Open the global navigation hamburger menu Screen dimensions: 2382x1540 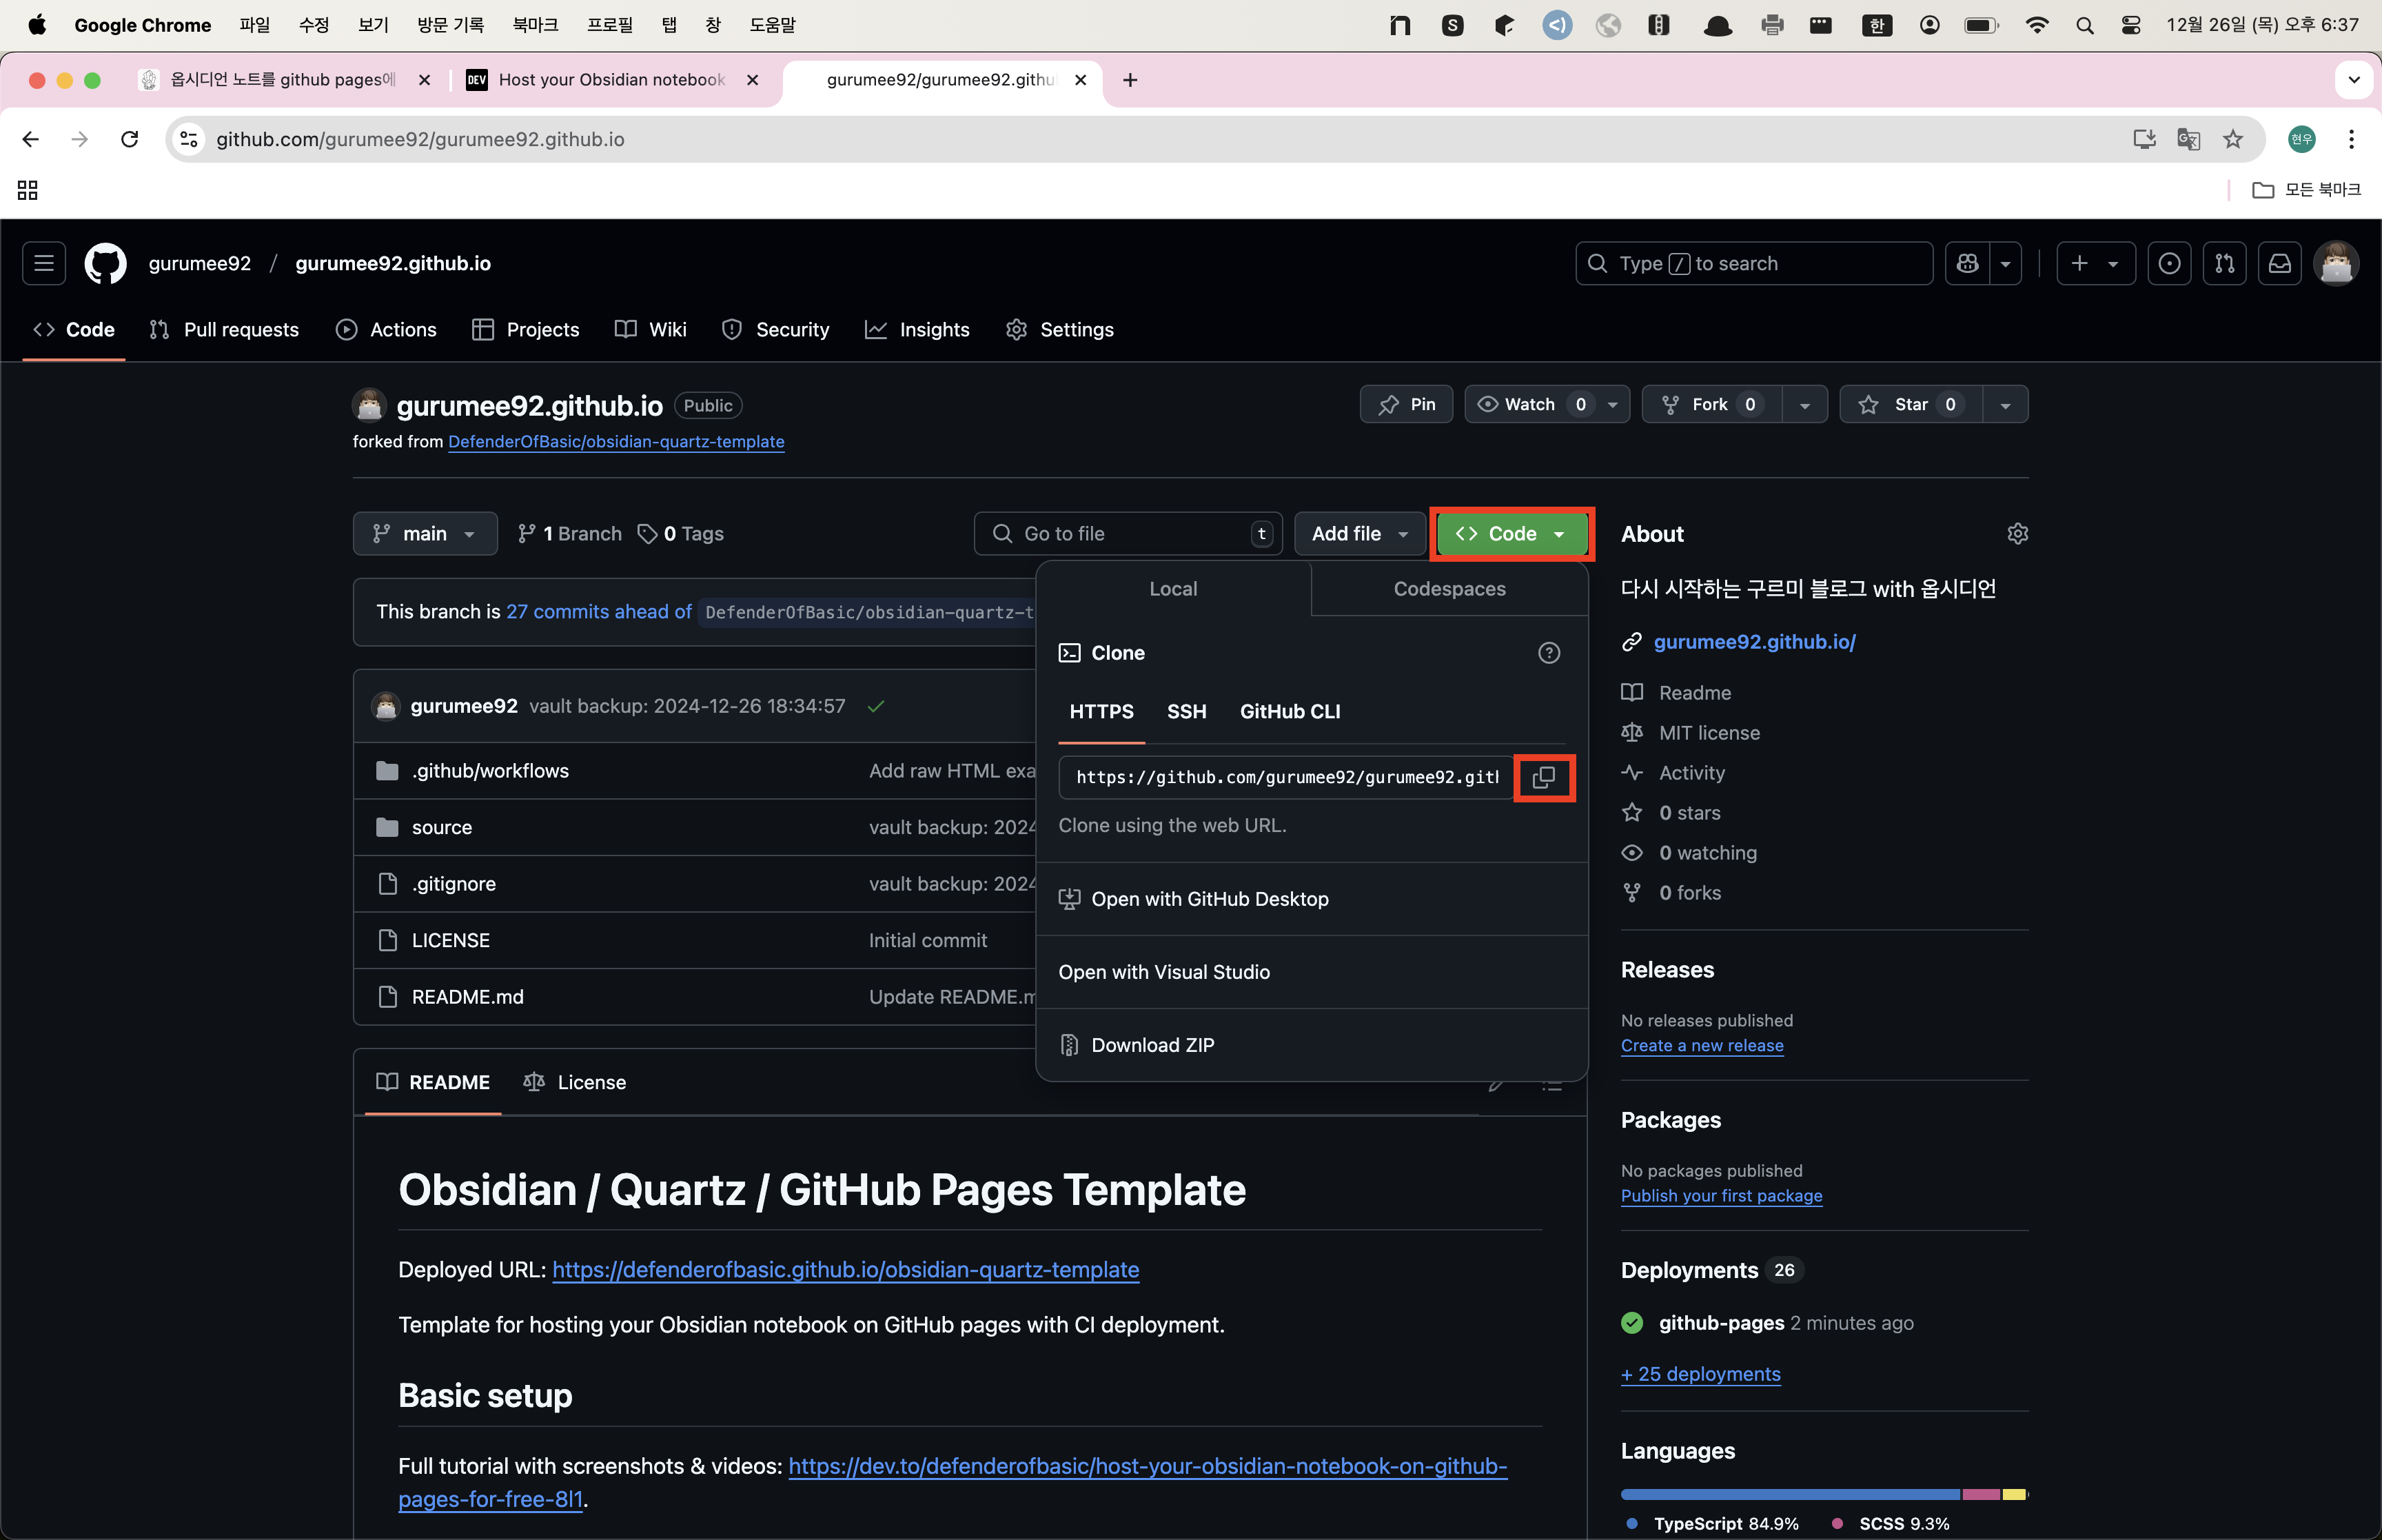pos(44,263)
